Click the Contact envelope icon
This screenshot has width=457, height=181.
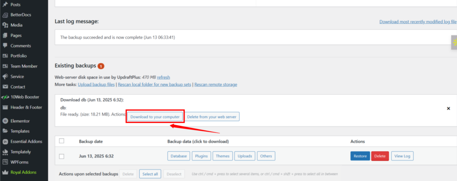point(5,87)
